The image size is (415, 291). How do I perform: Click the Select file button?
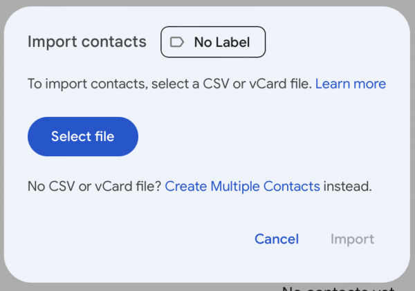pos(83,136)
